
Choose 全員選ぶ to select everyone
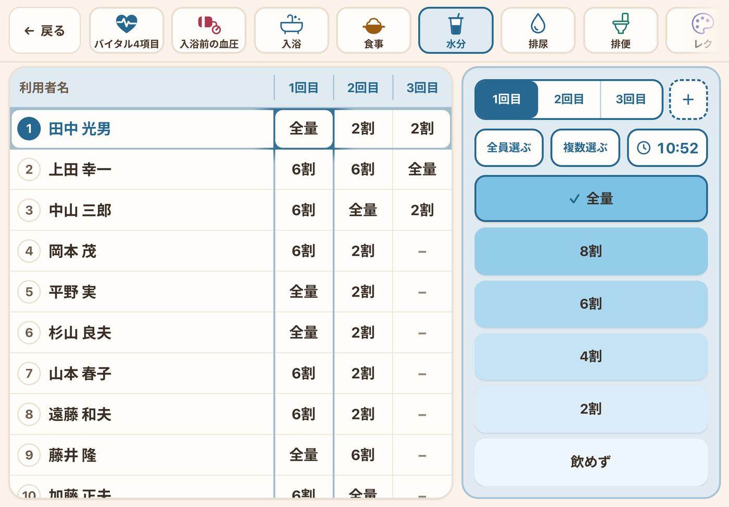point(509,148)
